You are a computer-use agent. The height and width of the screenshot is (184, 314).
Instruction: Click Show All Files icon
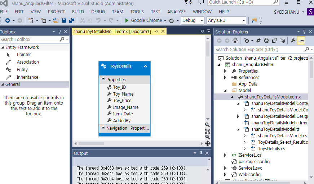[282, 41]
